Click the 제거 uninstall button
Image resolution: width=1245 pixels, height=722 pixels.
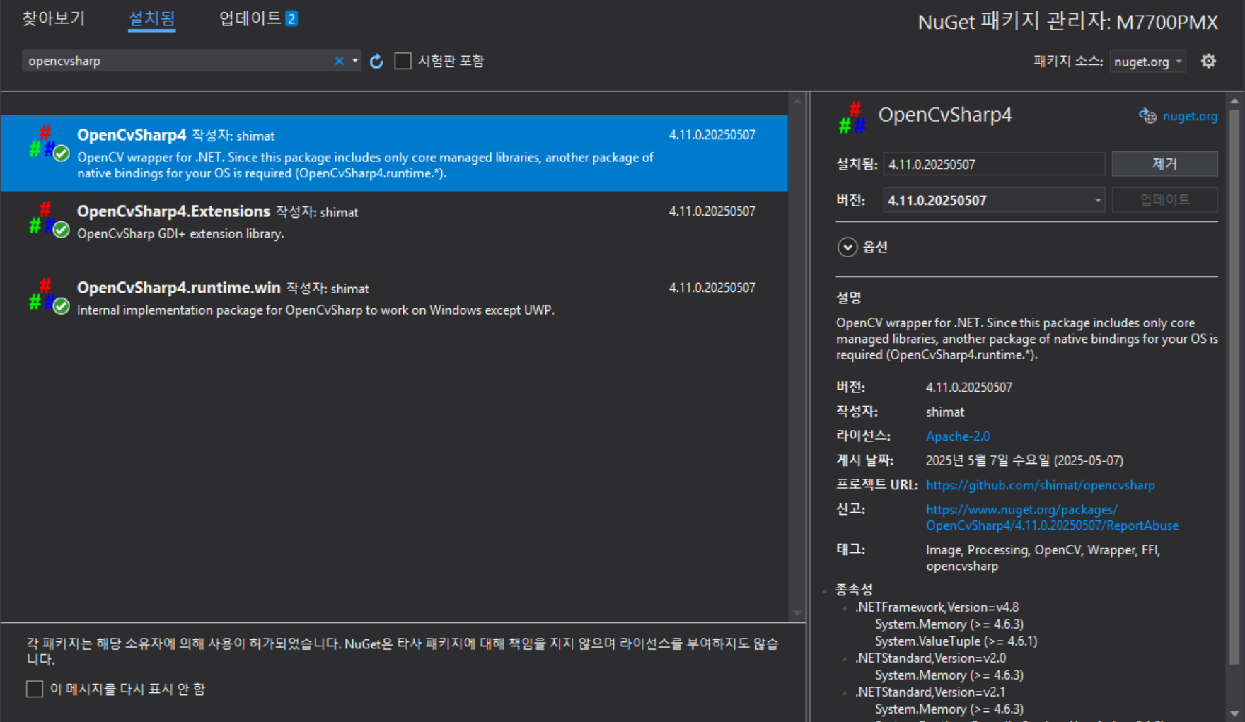tap(1164, 164)
